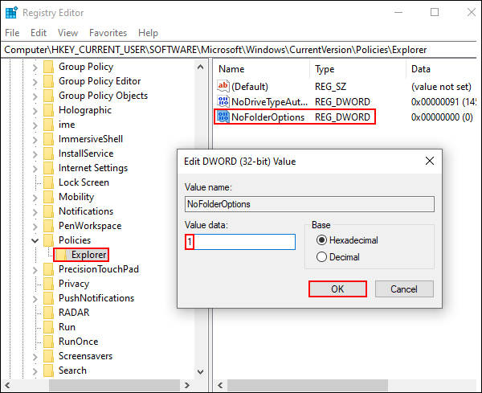Click the Lock Screen folder icon

click(48, 182)
